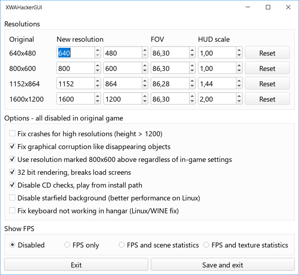Image resolution: width=299 pixels, height=275 pixels.
Task: Click the 800x600 row height field 600
Action: tap(123, 68)
